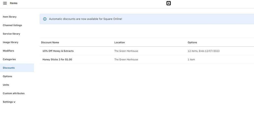Click the Square logo icon
The width and height of the screenshot is (254, 124).
click(168, 3)
